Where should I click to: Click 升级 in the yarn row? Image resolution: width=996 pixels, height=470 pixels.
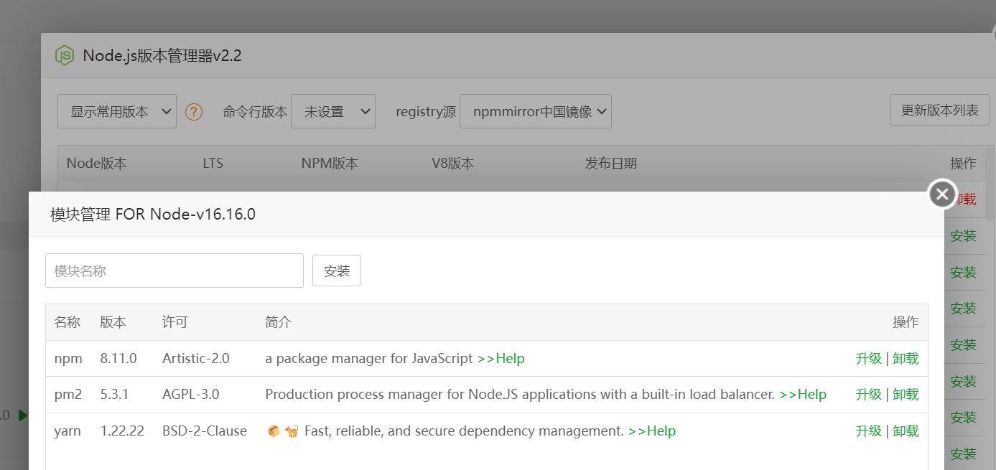point(869,431)
